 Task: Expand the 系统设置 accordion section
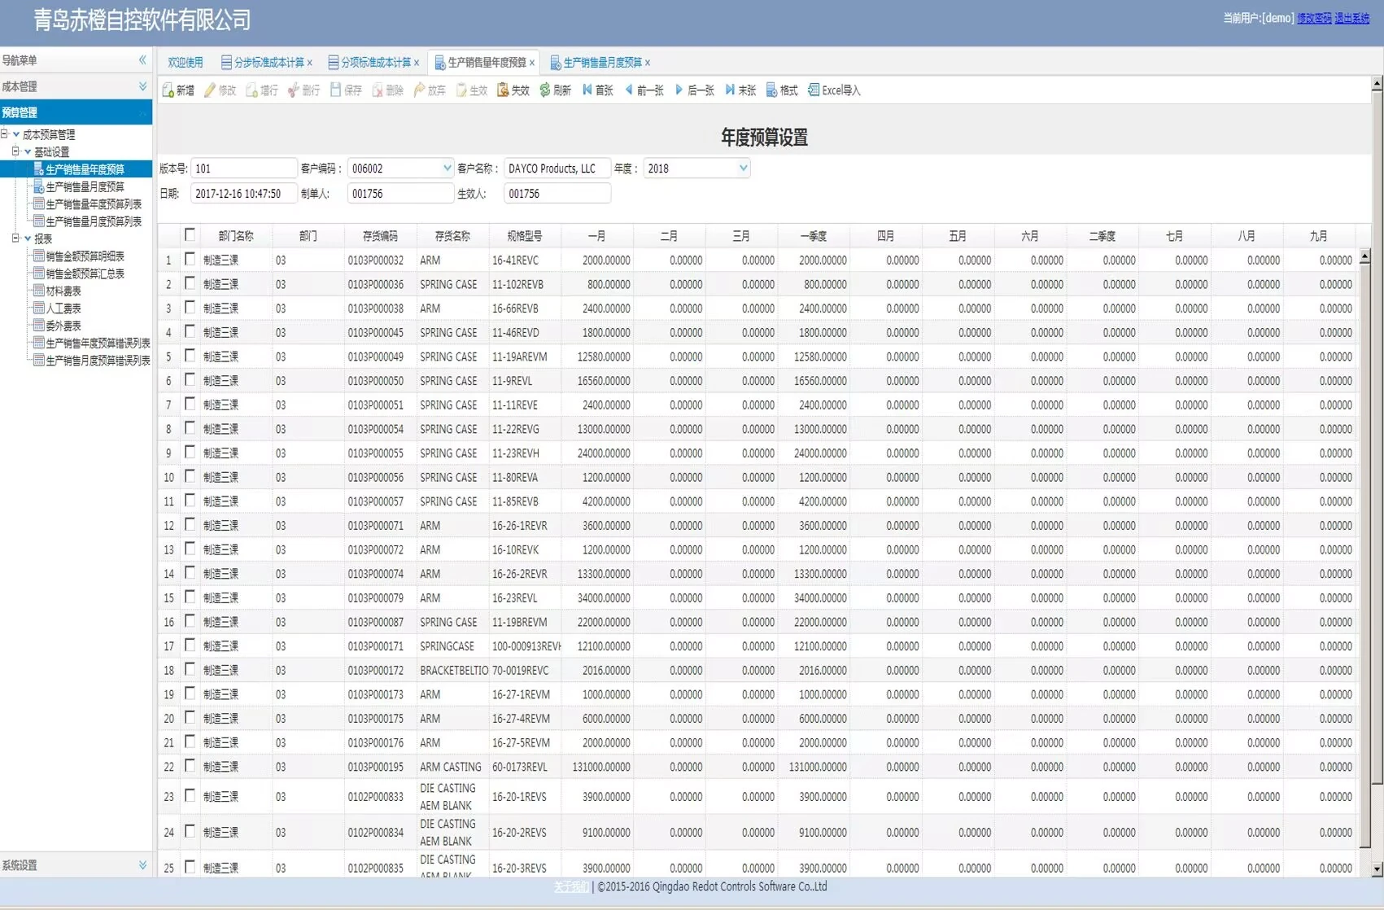[76, 865]
